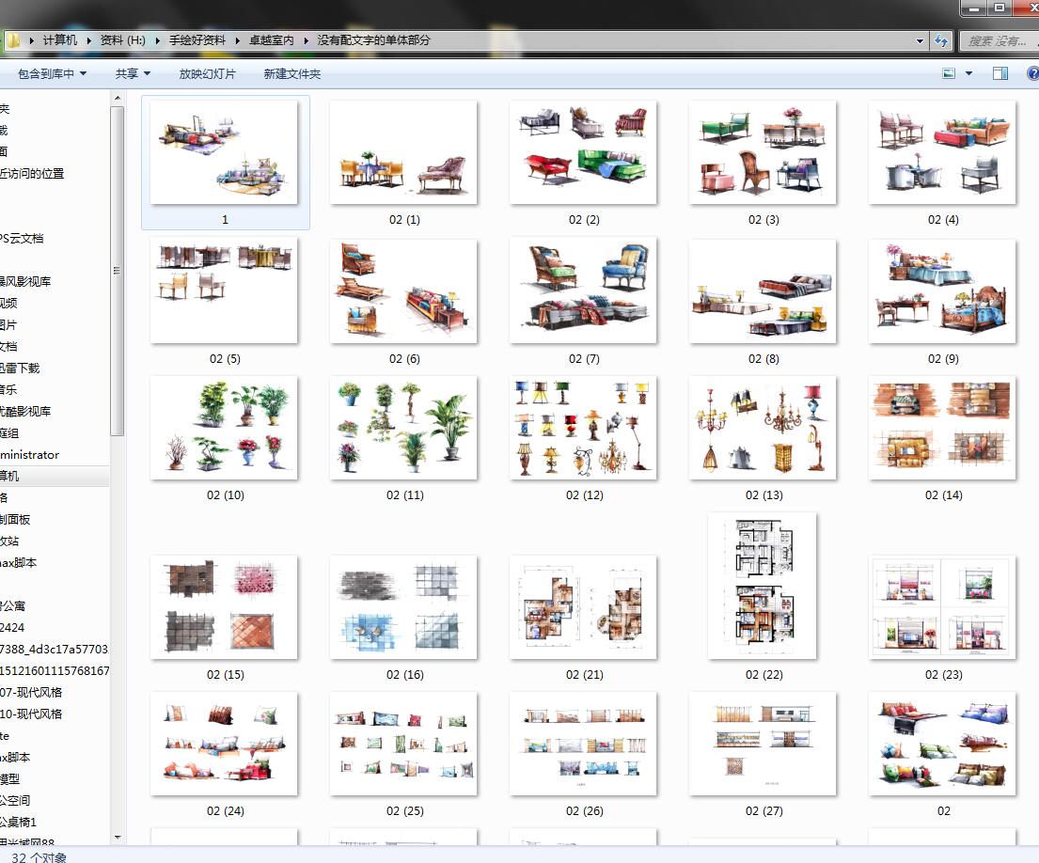The width and height of the screenshot is (1039, 863).
Task: Go to 计算机 in the address breadcrumb
Action: pyautogui.click(x=60, y=40)
